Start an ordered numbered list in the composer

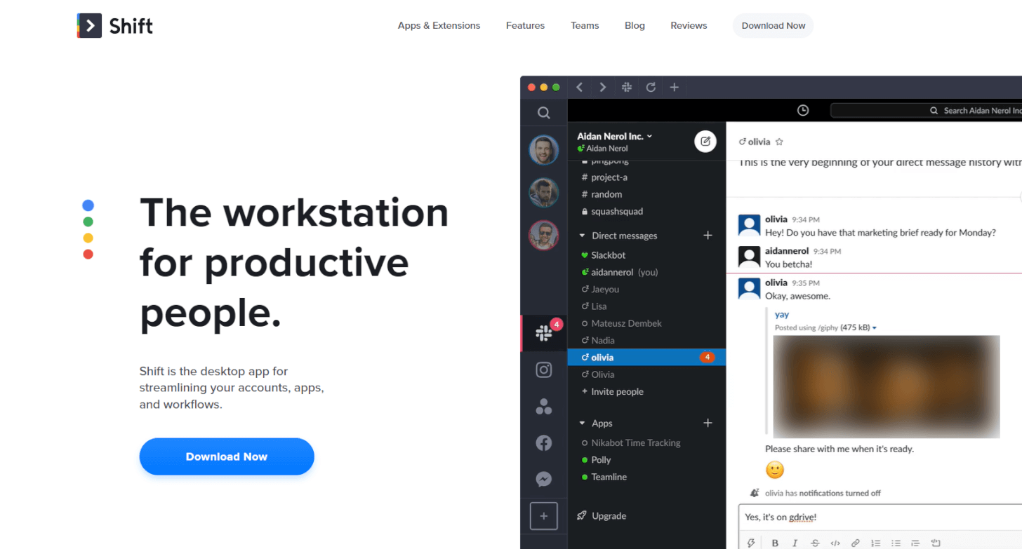click(876, 543)
